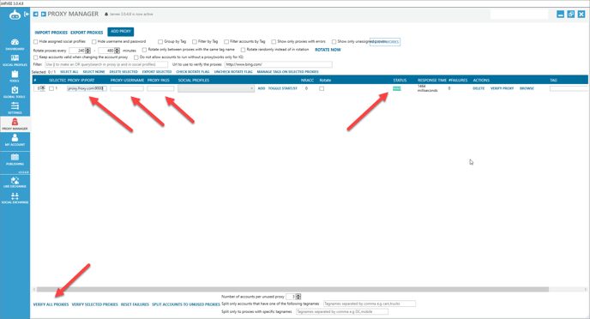Image resolution: width=590 pixels, height=319 pixels.
Task: Tick the Rotate checkbox in proxy row
Action: pyautogui.click(x=322, y=89)
